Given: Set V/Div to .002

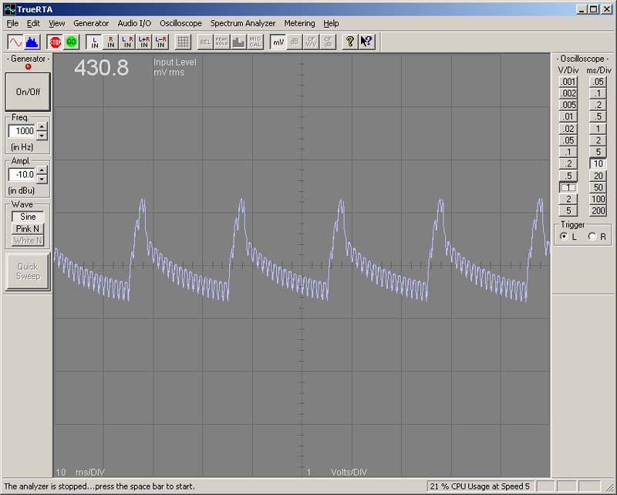Looking at the screenshot, I should click(568, 93).
